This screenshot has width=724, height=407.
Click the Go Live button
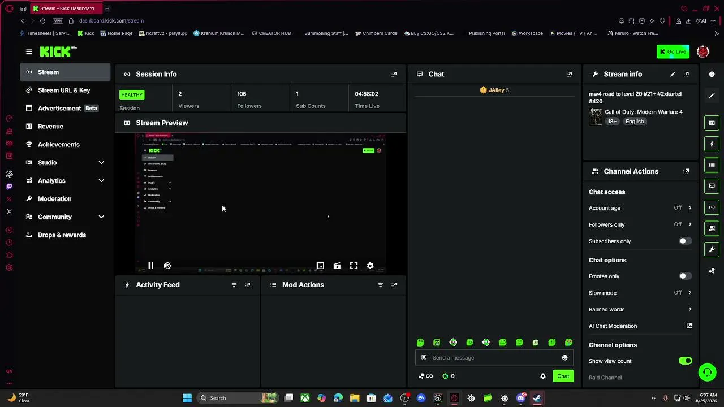coord(673,51)
